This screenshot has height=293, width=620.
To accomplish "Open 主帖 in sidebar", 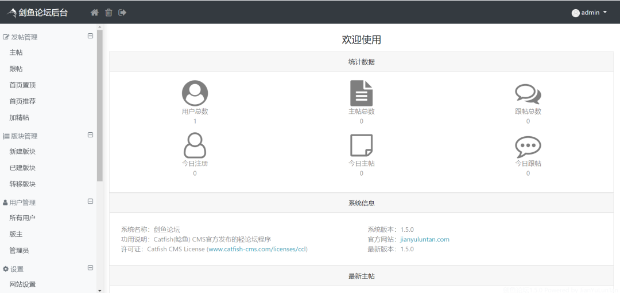I will click(x=16, y=53).
